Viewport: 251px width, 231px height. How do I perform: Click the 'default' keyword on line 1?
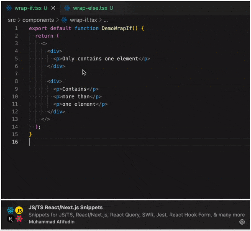61,29
